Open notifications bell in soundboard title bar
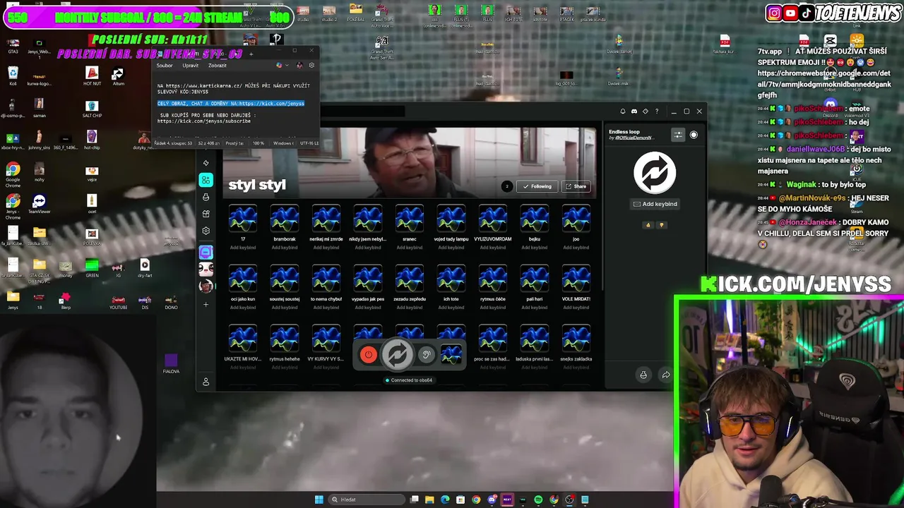904x508 pixels. pos(622,111)
